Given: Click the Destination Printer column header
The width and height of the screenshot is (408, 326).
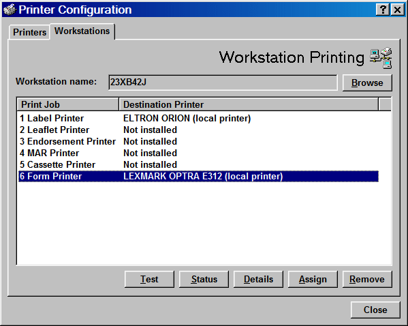Looking at the screenshot, I should click(x=249, y=104).
